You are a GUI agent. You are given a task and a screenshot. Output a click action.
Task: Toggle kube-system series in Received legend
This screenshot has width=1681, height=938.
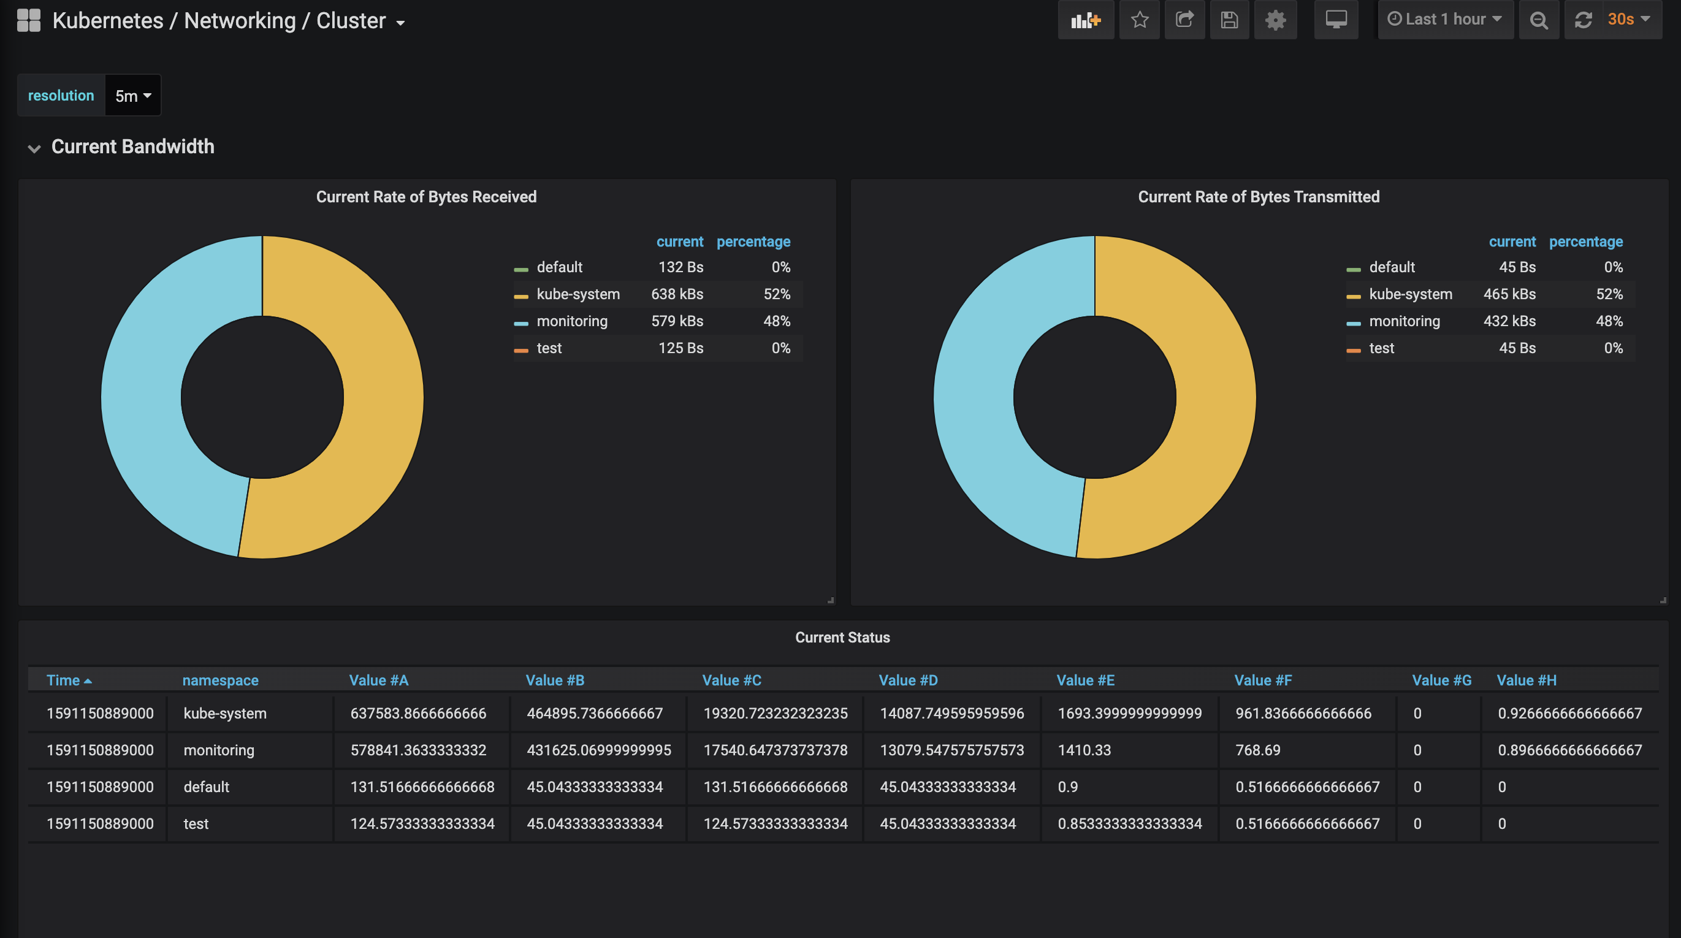[x=578, y=294]
